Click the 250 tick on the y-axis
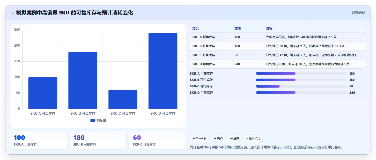The height and width of the screenshot is (160, 376). pos(17,30)
